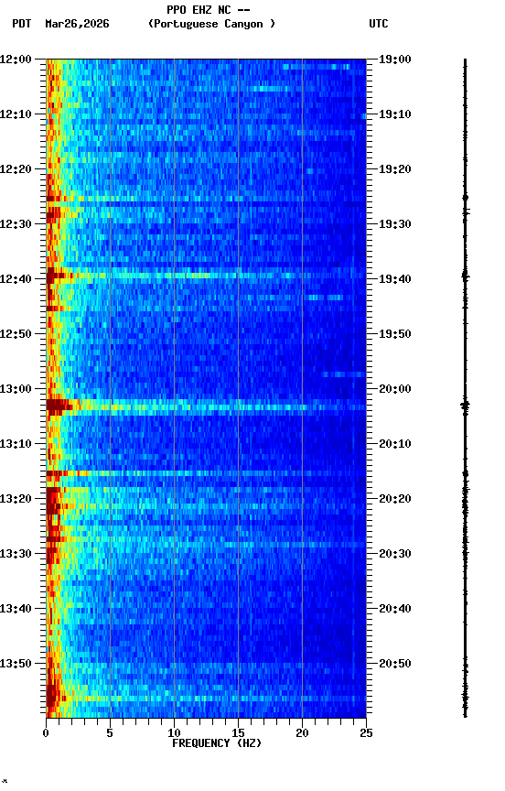
Task: Click the PDT timezone label
Action: coord(22,24)
